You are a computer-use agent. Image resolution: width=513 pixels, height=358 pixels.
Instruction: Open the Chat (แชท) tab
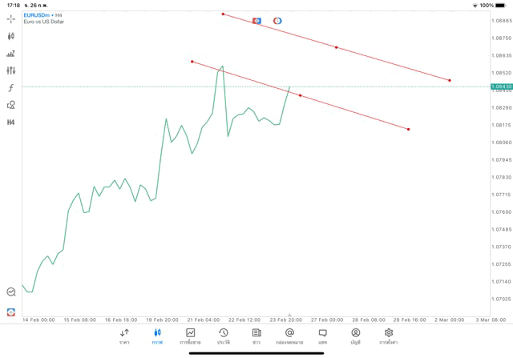coord(322,336)
